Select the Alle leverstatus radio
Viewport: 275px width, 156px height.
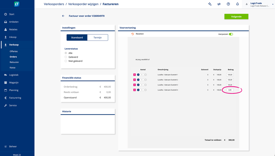(x=66, y=53)
